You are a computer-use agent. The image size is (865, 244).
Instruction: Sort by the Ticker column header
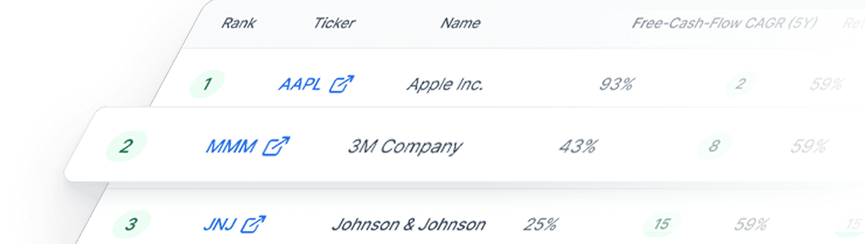[x=334, y=23]
